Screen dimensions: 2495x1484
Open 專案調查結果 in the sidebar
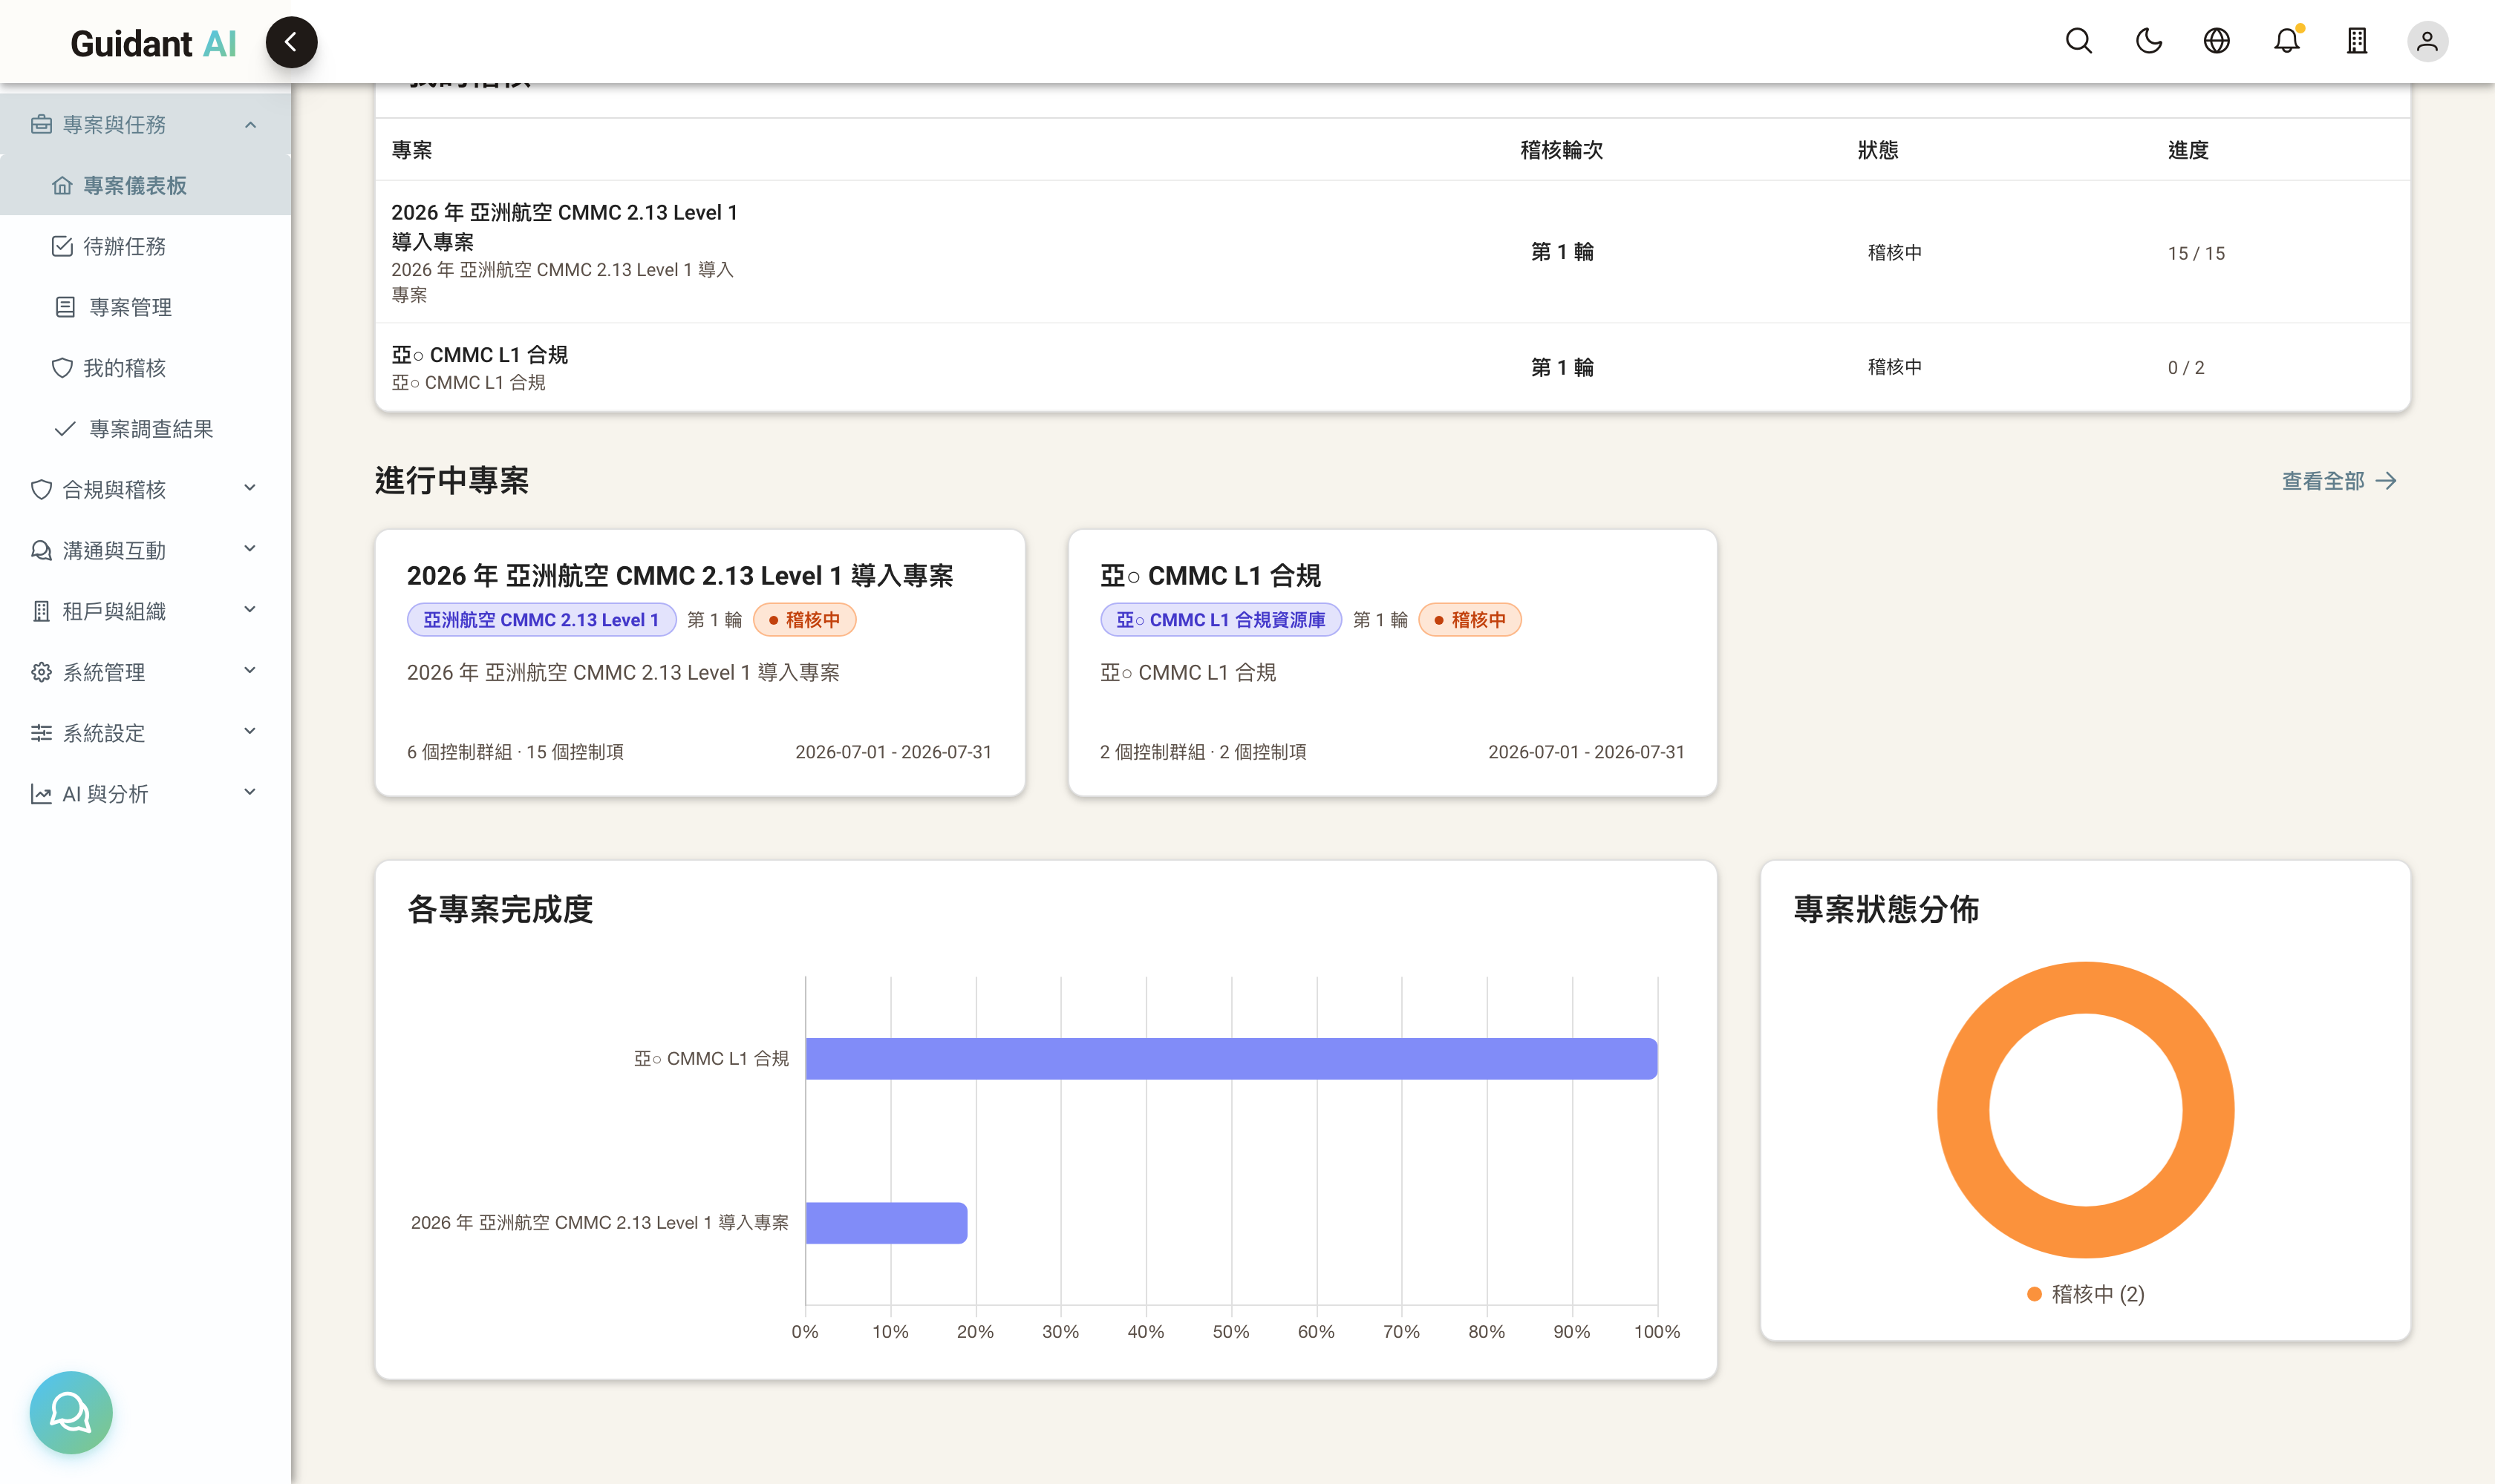tap(145, 429)
